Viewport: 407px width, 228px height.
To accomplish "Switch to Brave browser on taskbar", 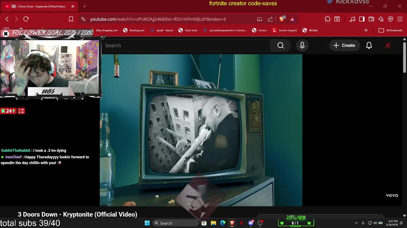I will (x=232, y=223).
